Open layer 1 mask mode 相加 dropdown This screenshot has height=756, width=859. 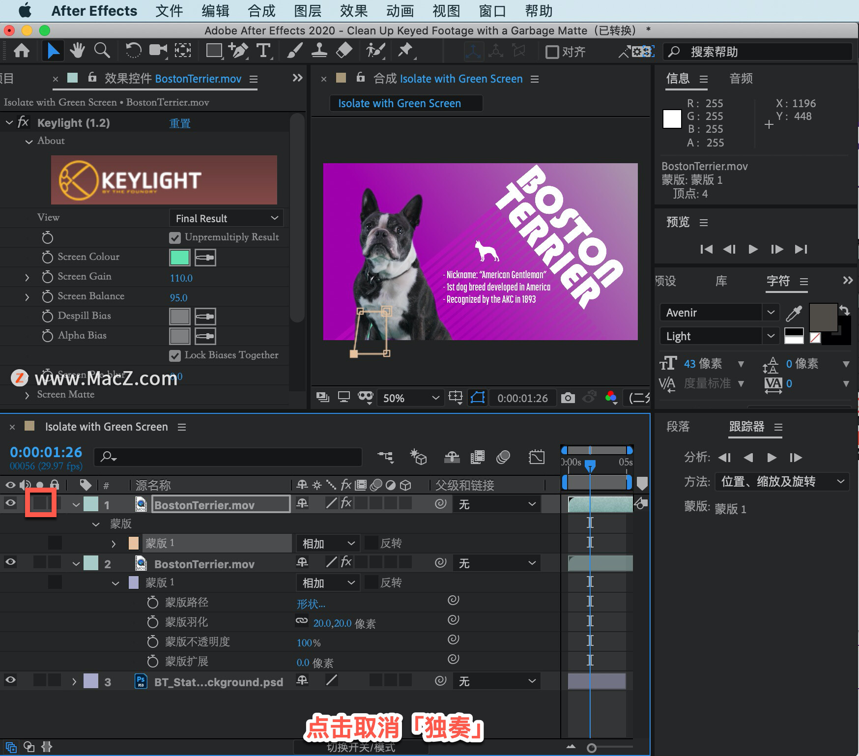[328, 543]
